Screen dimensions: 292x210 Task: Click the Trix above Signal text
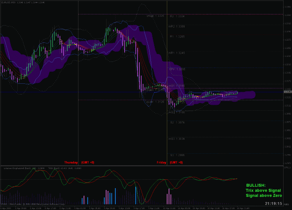click(x=263, y=190)
